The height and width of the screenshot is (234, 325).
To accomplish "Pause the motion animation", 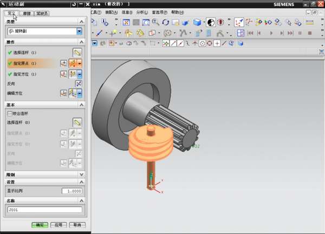I will [x=300, y=33].
